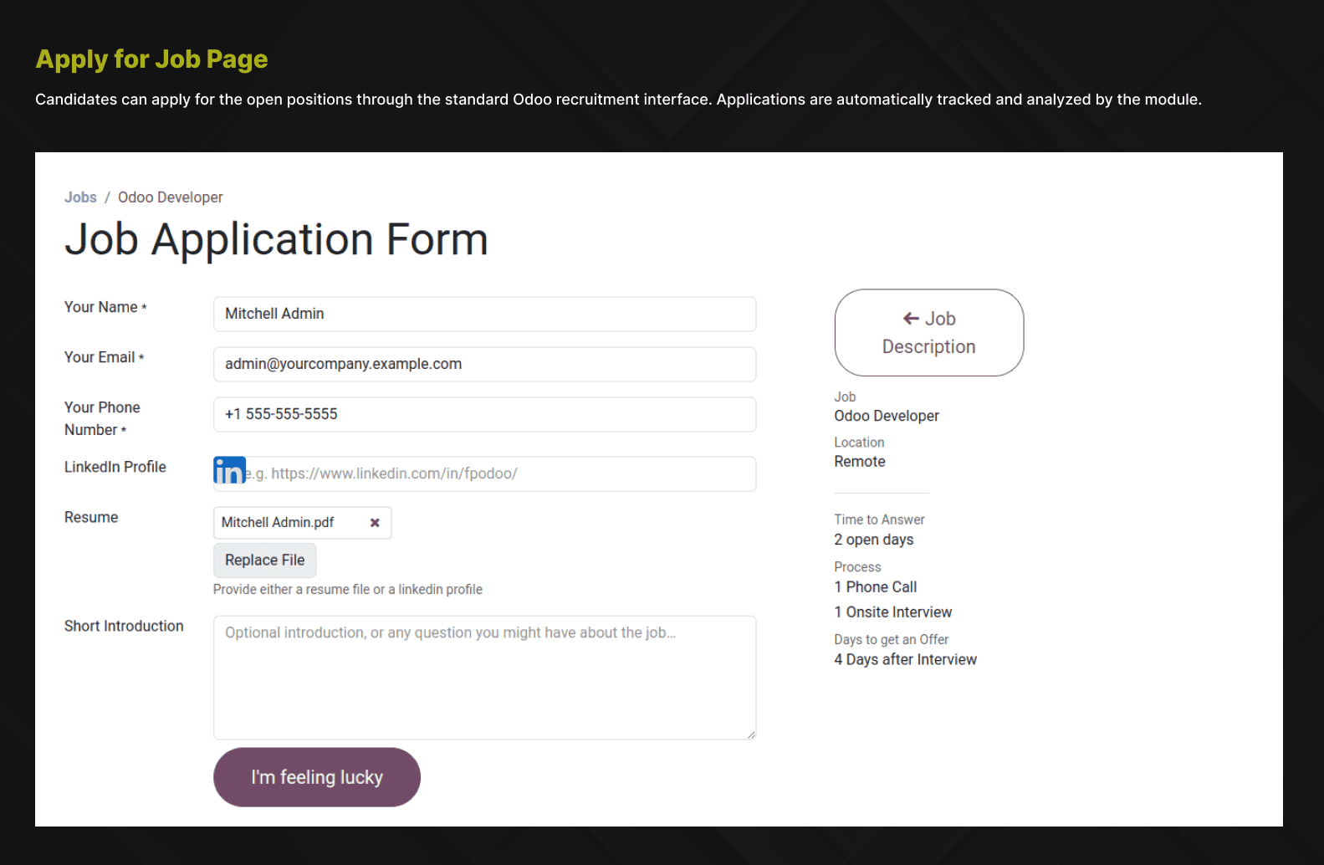The width and height of the screenshot is (1324, 865).
Task: Click the Odoo Developer breadcrumb item
Action: [x=170, y=197]
